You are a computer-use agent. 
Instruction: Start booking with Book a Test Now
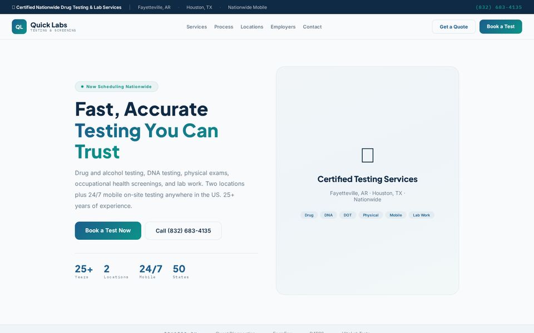(x=108, y=231)
